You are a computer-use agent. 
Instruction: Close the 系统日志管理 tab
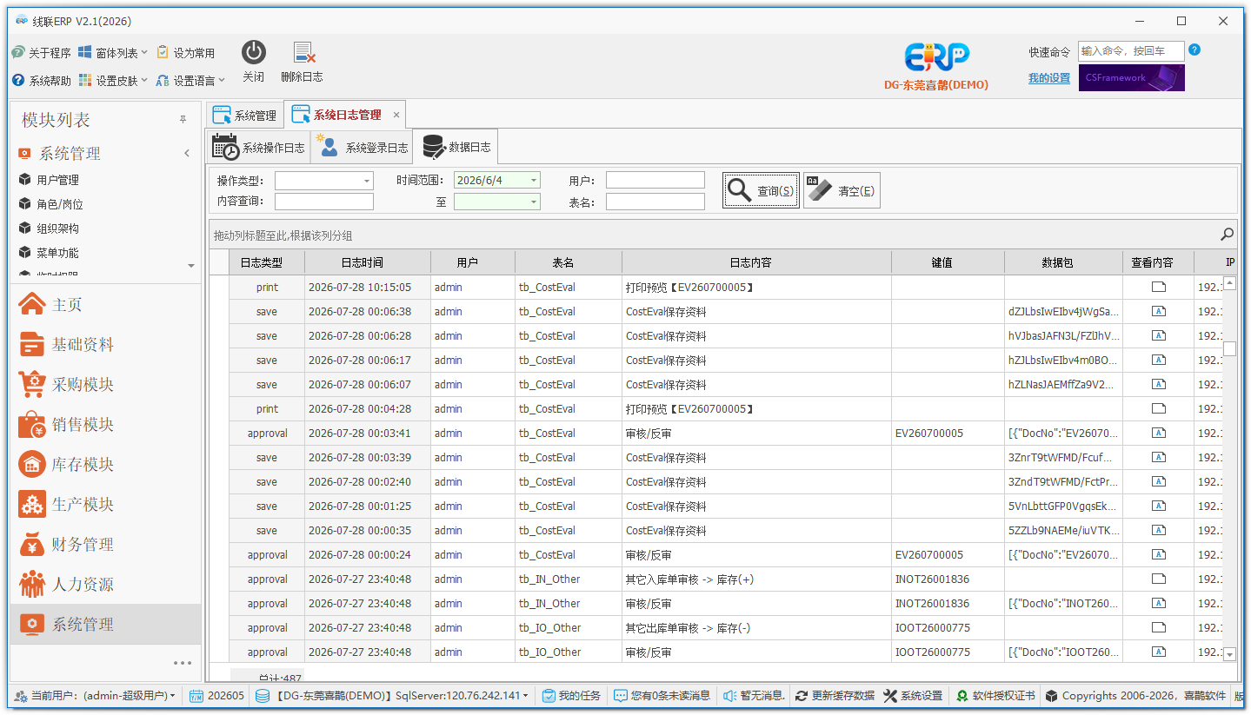pos(396,115)
